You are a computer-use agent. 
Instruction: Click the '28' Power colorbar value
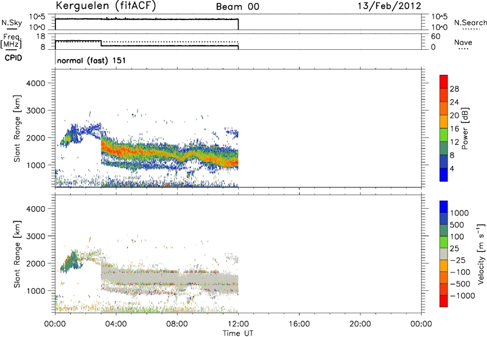coord(454,89)
